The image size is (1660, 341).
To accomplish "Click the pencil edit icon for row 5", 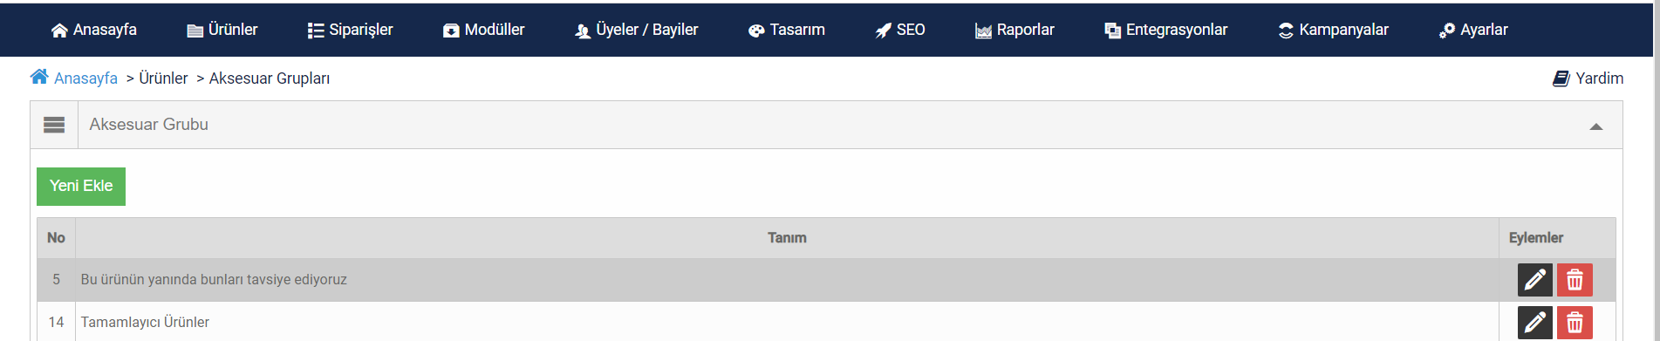I will (1534, 280).
